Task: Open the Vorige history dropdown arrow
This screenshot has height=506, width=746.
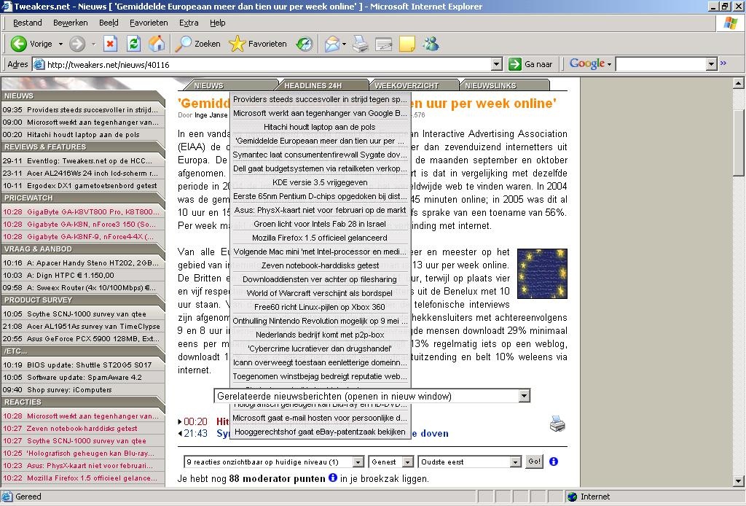Action: click(61, 44)
